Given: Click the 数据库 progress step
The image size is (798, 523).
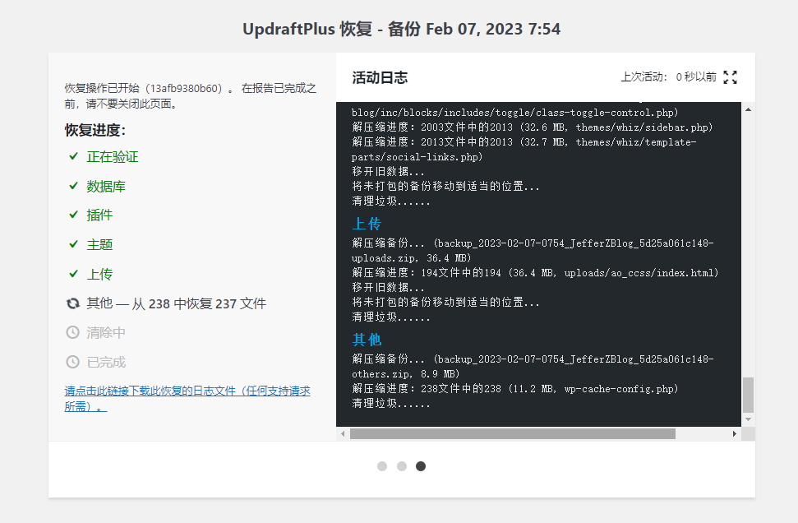Looking at the screenshot, I should tap(106, 187).
